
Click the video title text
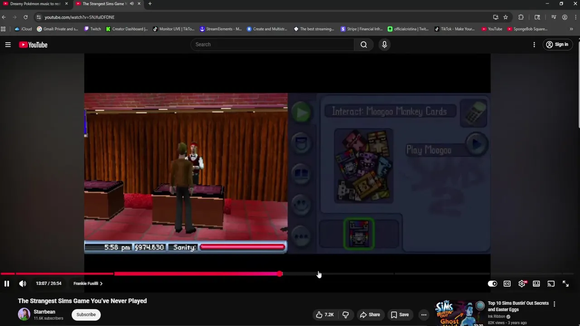point(82,301)
